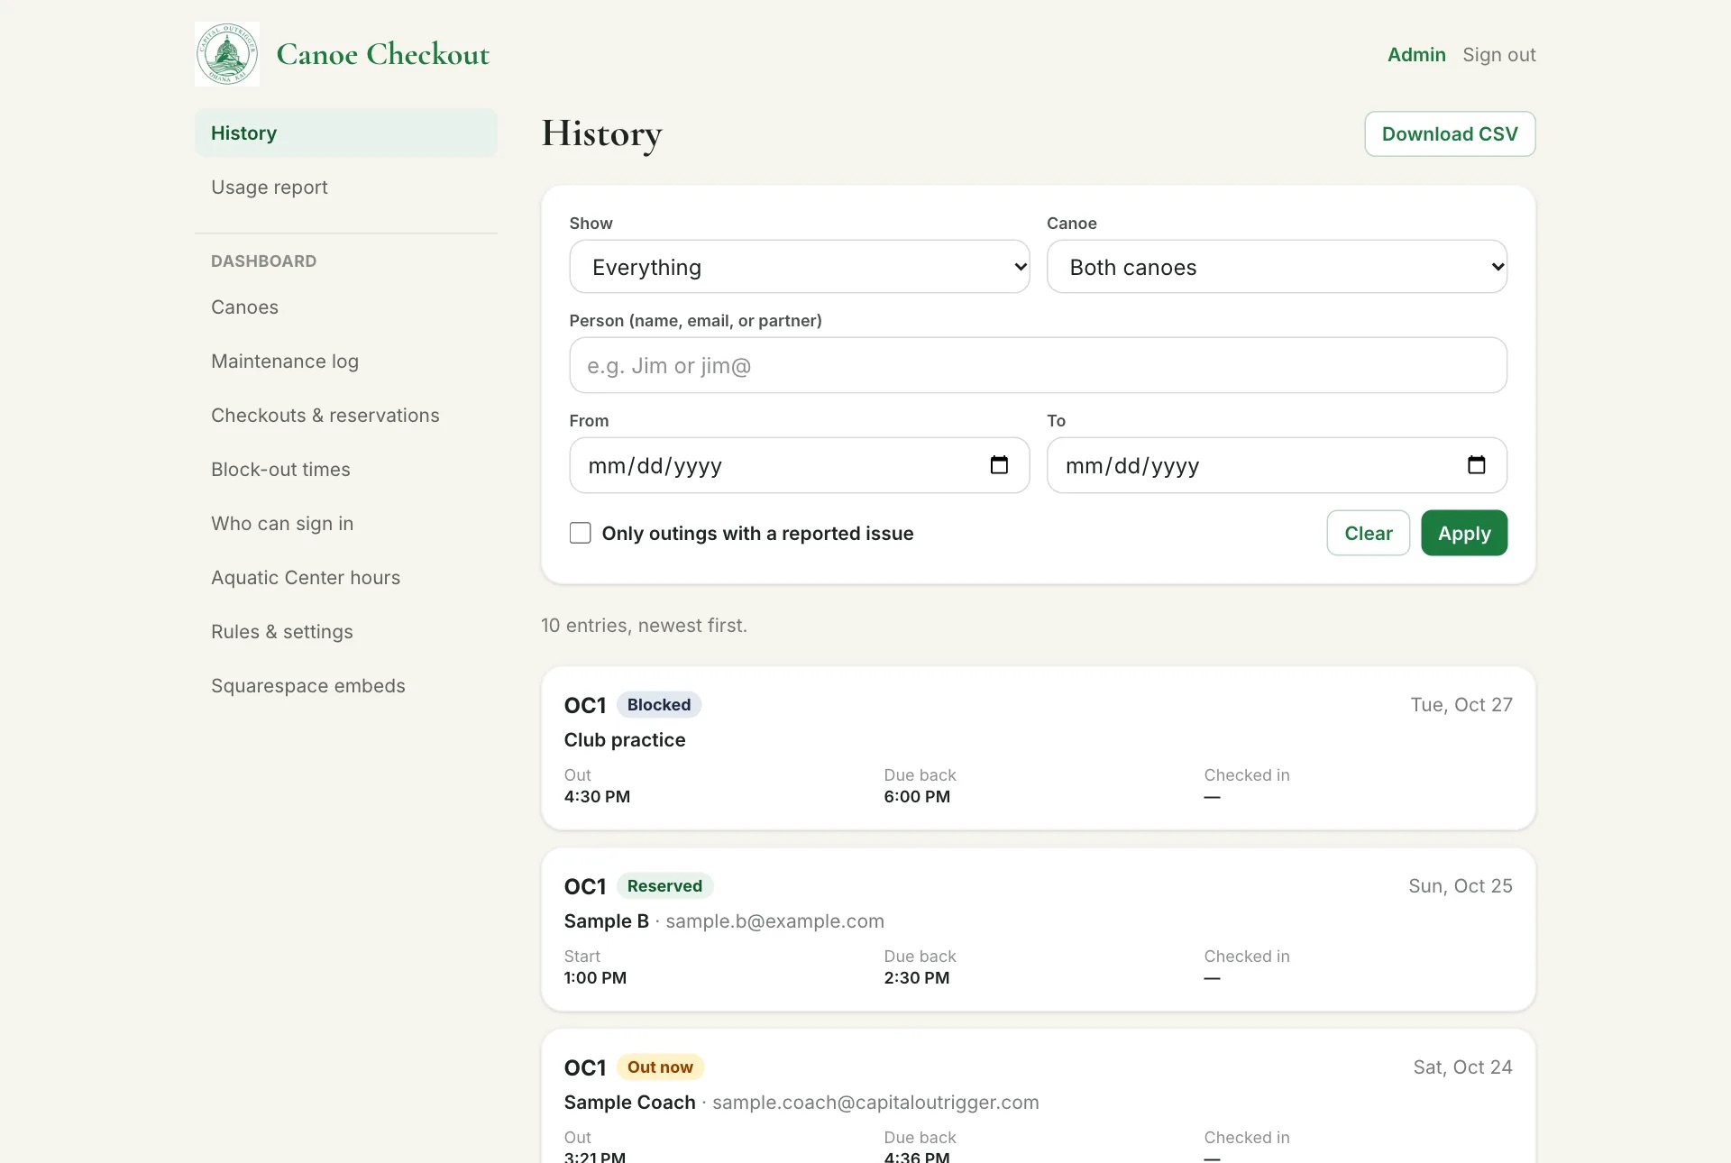1731x1163 pixels.
Task: Open Who can sign in
Action: (282, 524)
